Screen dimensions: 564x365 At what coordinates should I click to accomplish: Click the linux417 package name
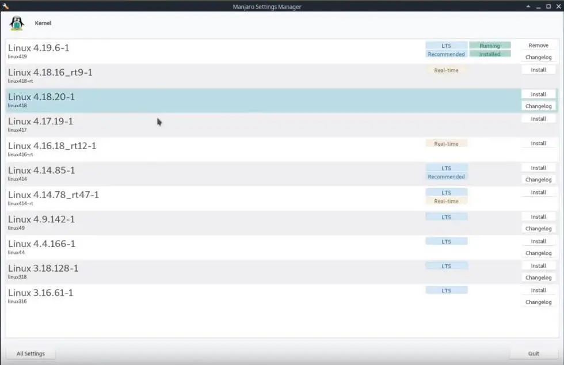point(17,130)
